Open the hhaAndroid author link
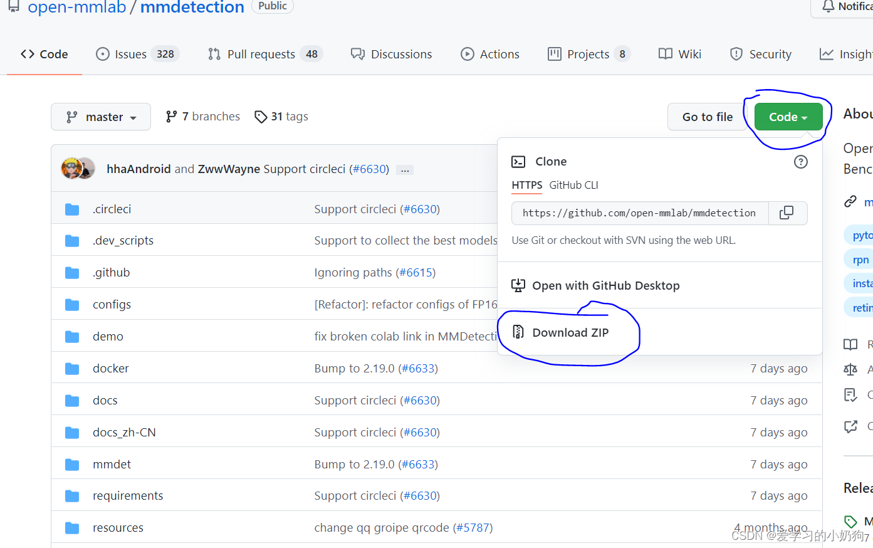This screenshot has width=873, height=548. tap(139, 169)
